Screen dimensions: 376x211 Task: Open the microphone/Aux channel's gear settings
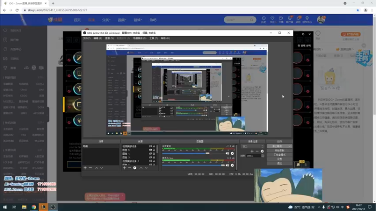(x=232, y=166)
